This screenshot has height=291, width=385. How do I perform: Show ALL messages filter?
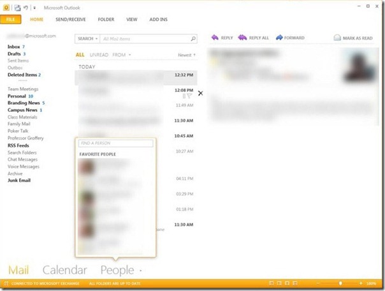pos(80,55)
